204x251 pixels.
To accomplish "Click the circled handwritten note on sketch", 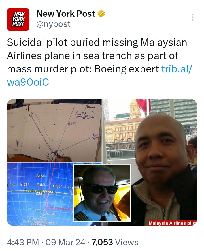I will tap(85, 115).
